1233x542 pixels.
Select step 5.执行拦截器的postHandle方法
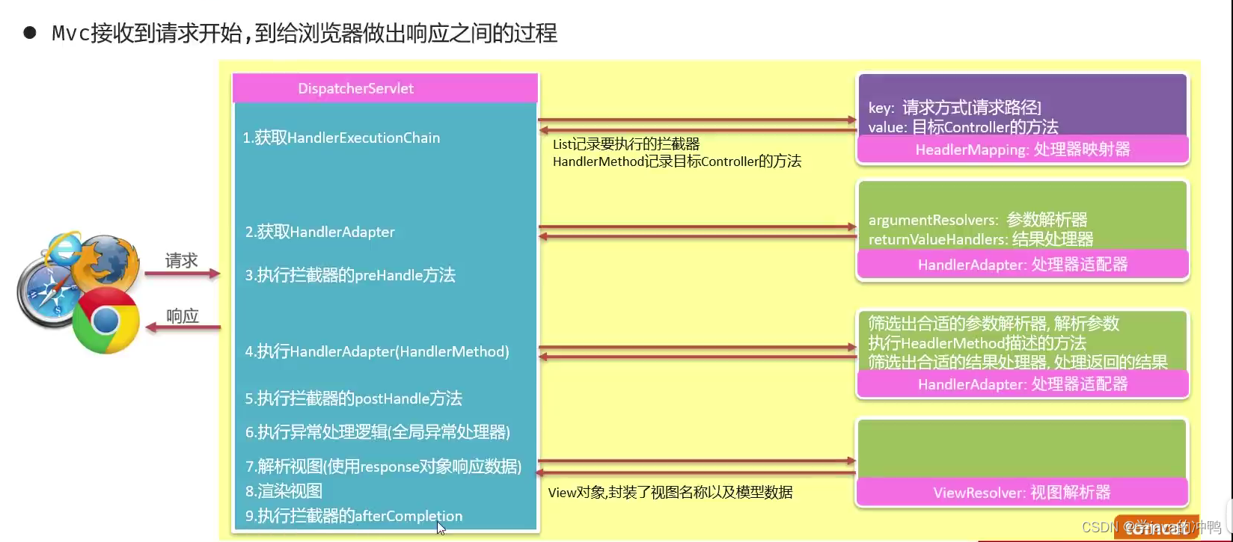tap(353, 398)
